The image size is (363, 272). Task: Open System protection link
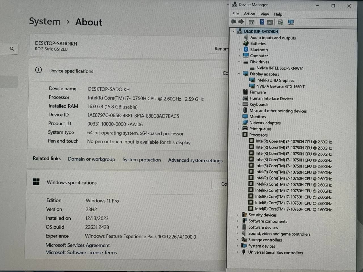[142, 160]
